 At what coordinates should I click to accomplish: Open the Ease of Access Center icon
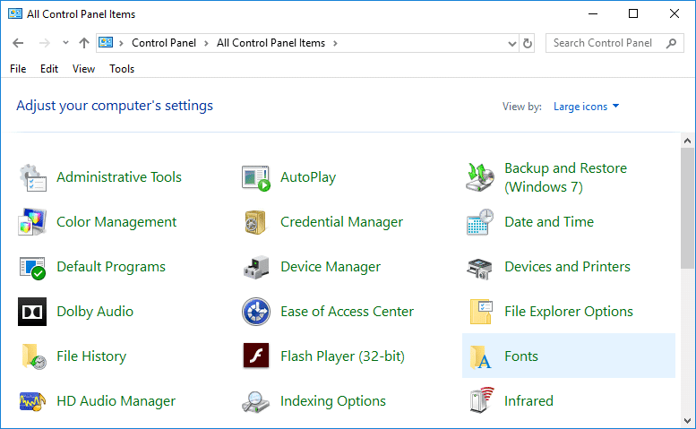(x=256, y=312)
